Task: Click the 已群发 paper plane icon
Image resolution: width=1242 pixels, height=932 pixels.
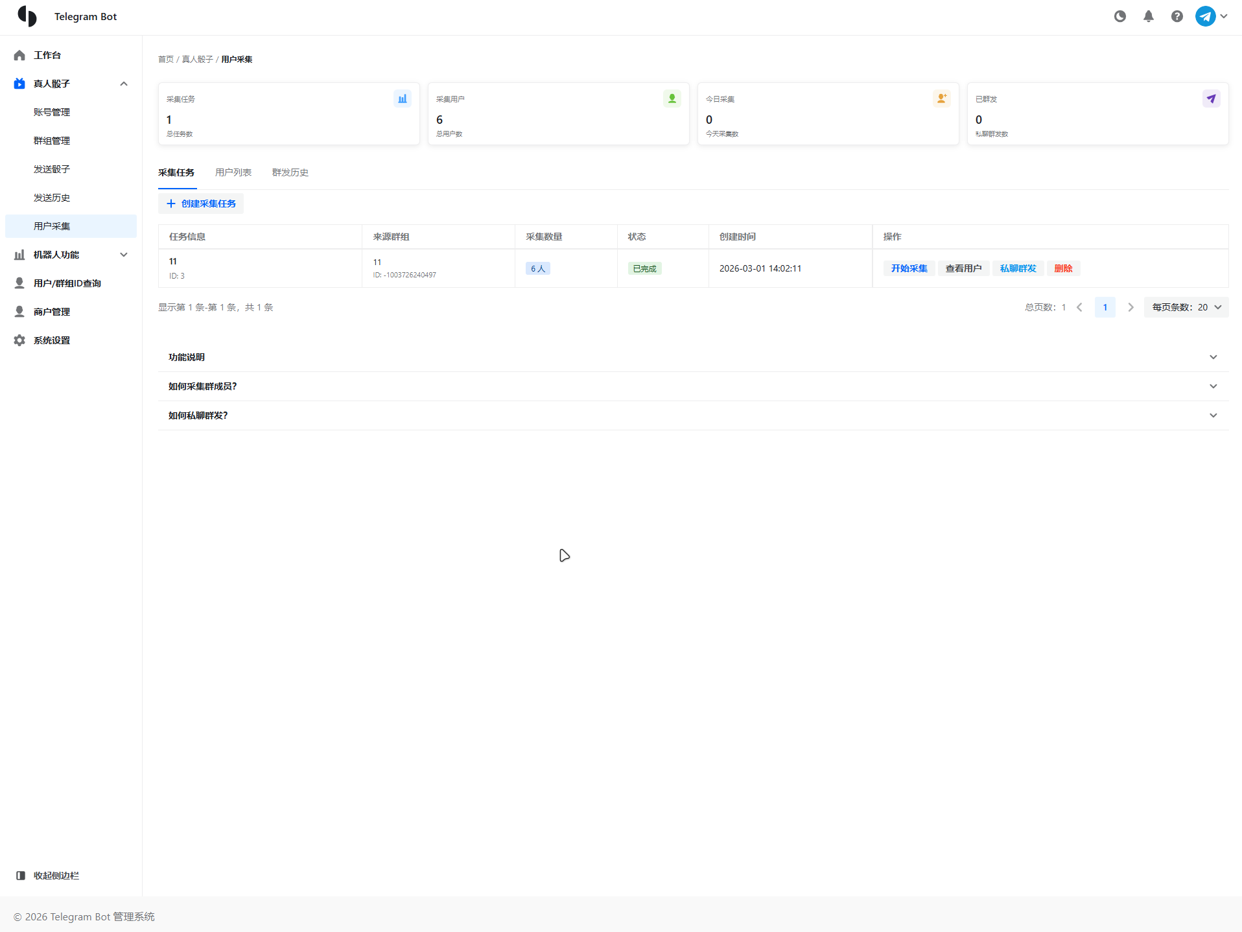Action: coord(1211,99)
